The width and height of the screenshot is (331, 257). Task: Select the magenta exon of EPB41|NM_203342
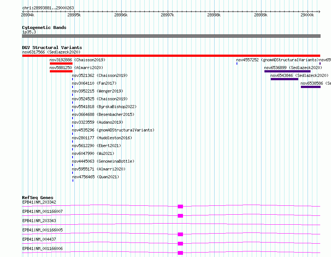click(x=180, y=206)
